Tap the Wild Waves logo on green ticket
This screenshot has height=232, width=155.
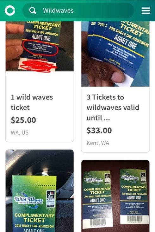click(28, 200)
